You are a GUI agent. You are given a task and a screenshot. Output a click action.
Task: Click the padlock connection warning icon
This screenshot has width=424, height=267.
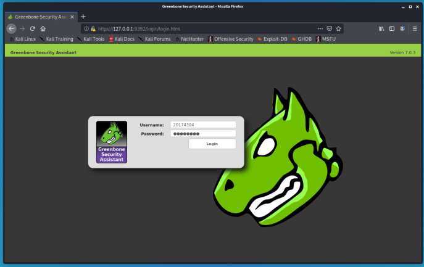click(x=93, y=28)
